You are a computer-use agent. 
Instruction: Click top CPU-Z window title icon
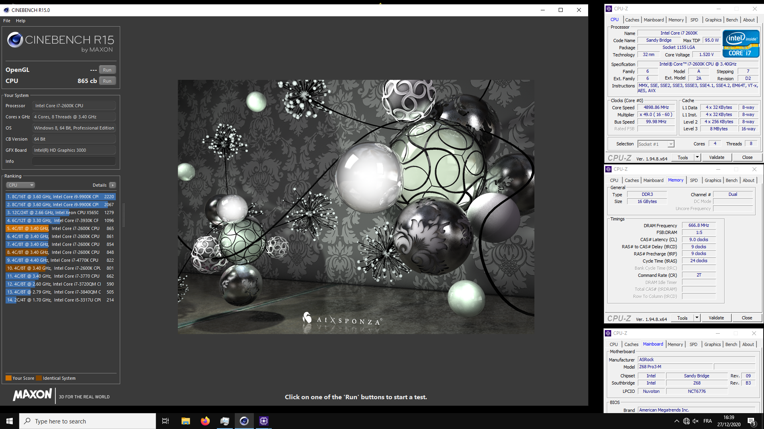(609, 9)
